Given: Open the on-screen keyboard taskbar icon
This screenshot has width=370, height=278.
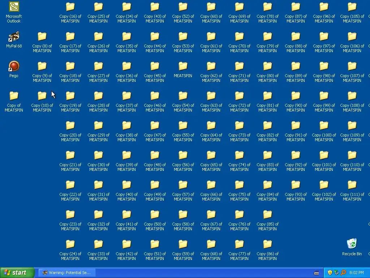Looking at the screenshot, I should coord(317,273).
